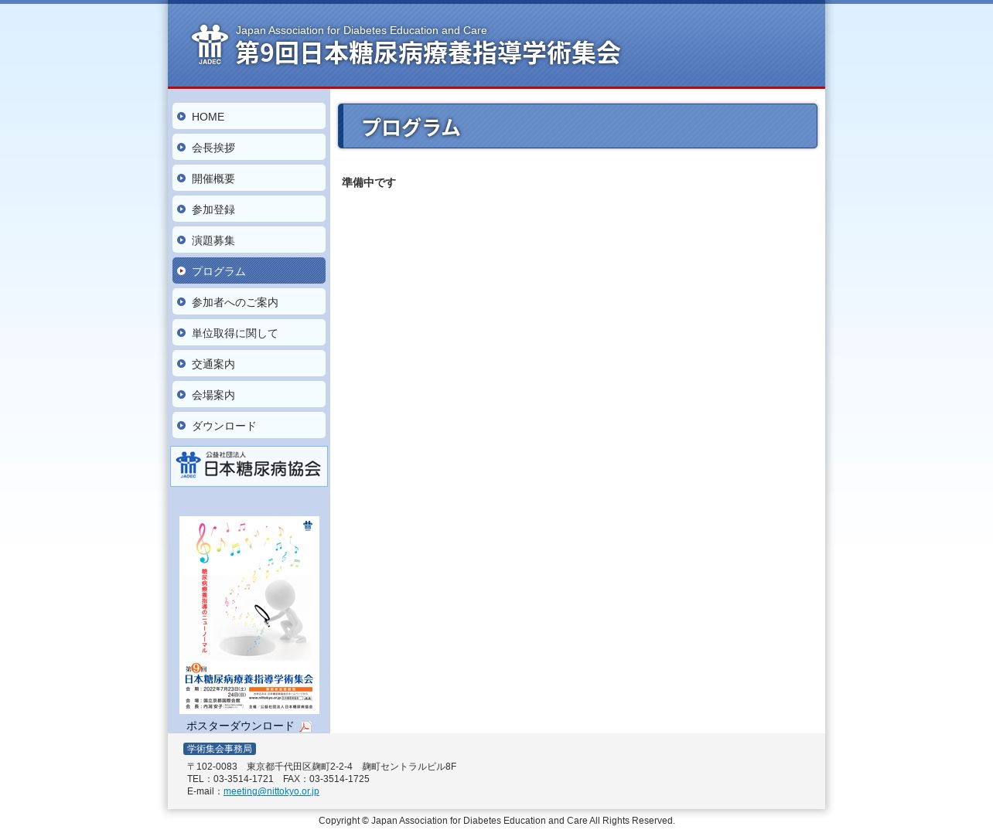The width and height of the screenshot is (993, 840).
Task: Click the JADEC logo in the header
Action: point(210,45)
